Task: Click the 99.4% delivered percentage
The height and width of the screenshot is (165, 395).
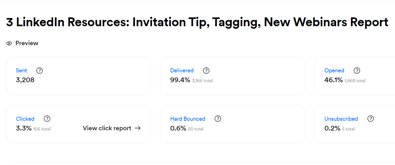Action: [x=180, y=80]
